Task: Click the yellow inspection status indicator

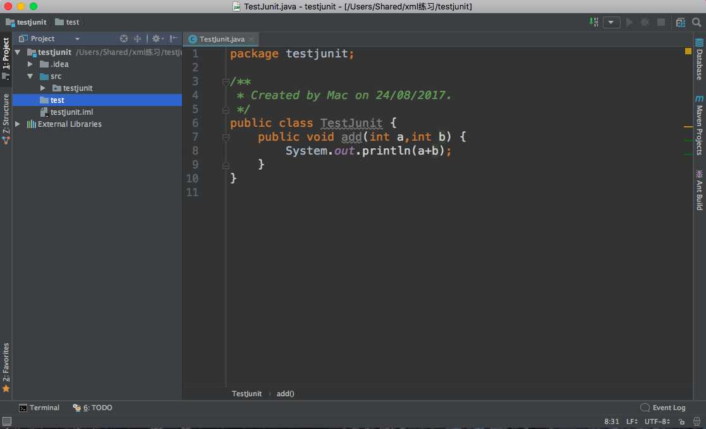Action: pyautogui.click(x=688, y=51)
